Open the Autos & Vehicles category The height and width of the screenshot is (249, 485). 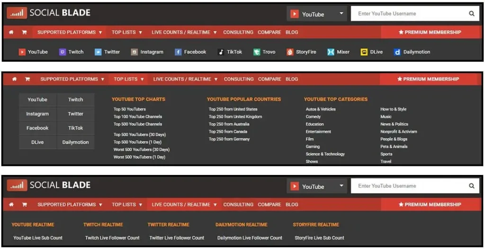321,109
